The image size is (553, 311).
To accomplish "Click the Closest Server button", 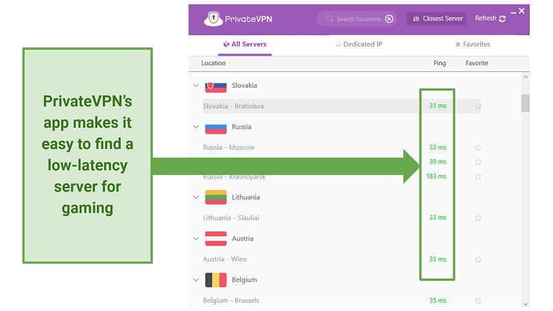I will [436, 19].
